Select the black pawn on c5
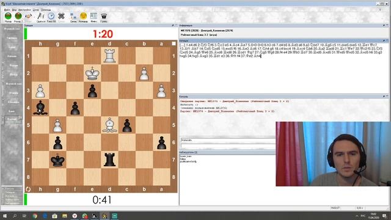Screen dimensions: 391x220 (x=127, y=125)
